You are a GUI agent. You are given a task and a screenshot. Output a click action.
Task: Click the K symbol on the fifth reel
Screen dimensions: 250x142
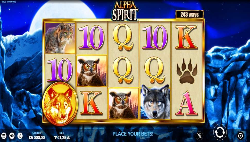186,37
